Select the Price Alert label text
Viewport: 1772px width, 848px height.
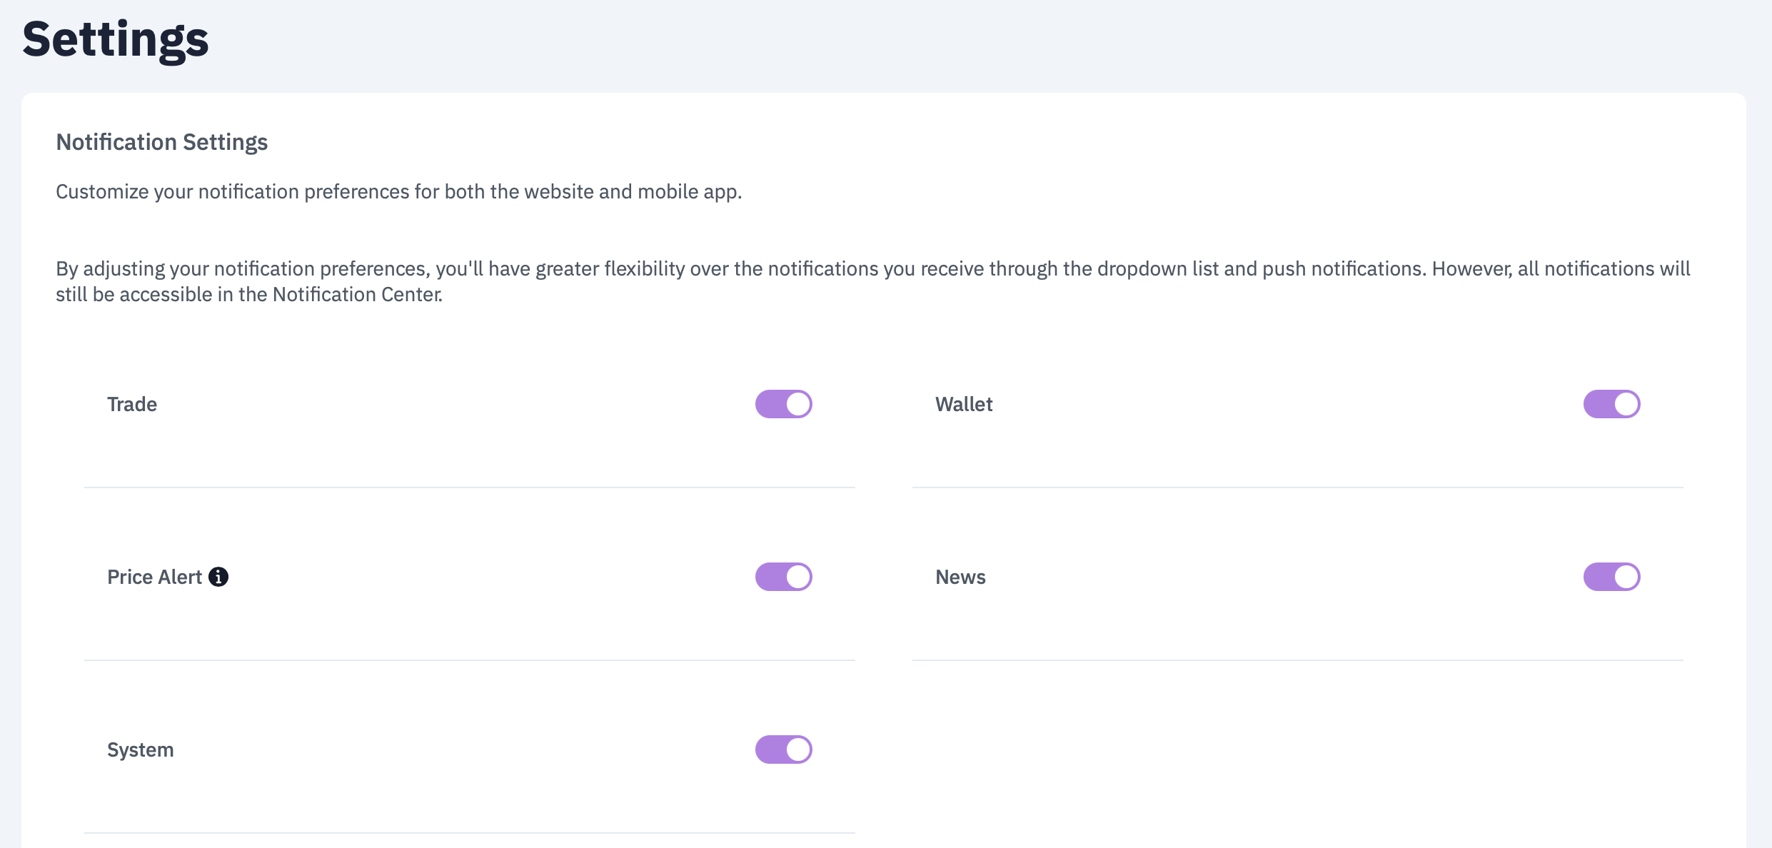click(155, 577)
